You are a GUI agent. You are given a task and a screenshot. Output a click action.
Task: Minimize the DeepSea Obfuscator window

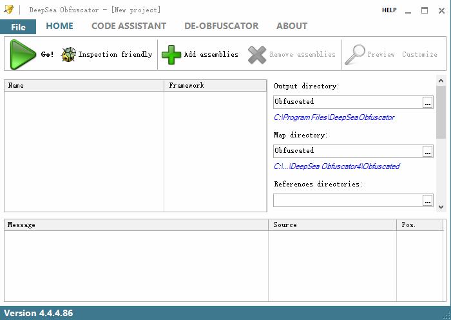[x=408, y=11]
